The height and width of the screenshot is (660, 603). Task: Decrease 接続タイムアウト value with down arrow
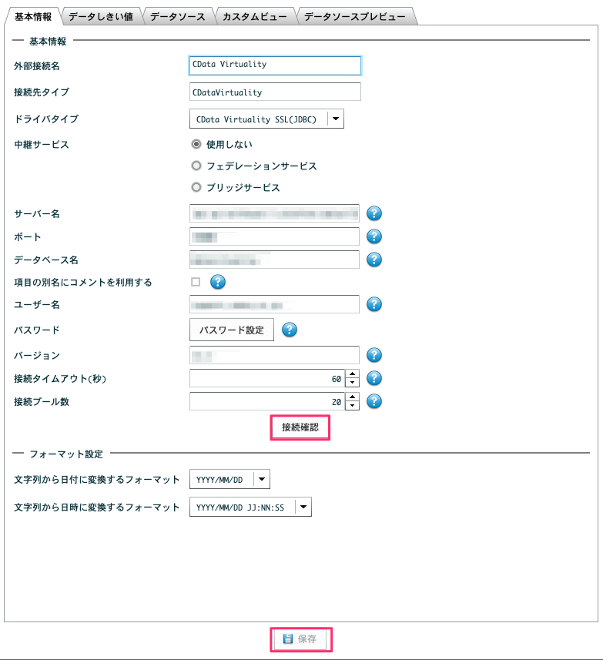click(352, 383)
